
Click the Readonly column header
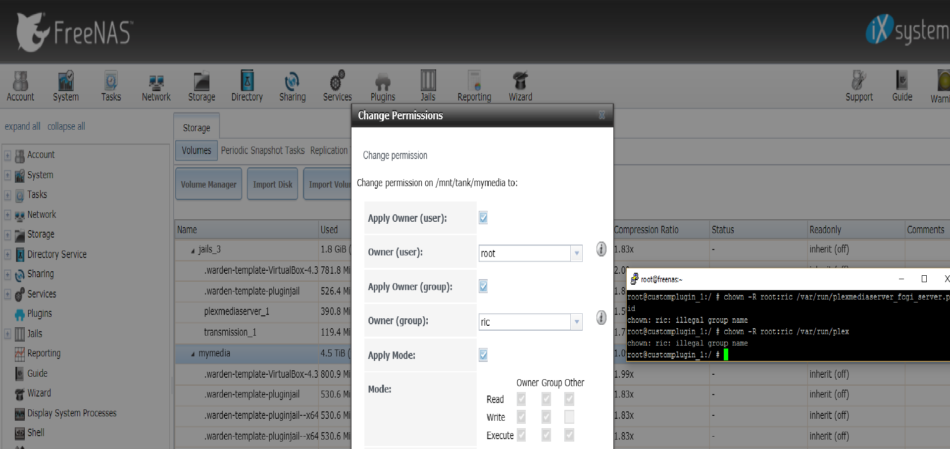coord(856,230)
